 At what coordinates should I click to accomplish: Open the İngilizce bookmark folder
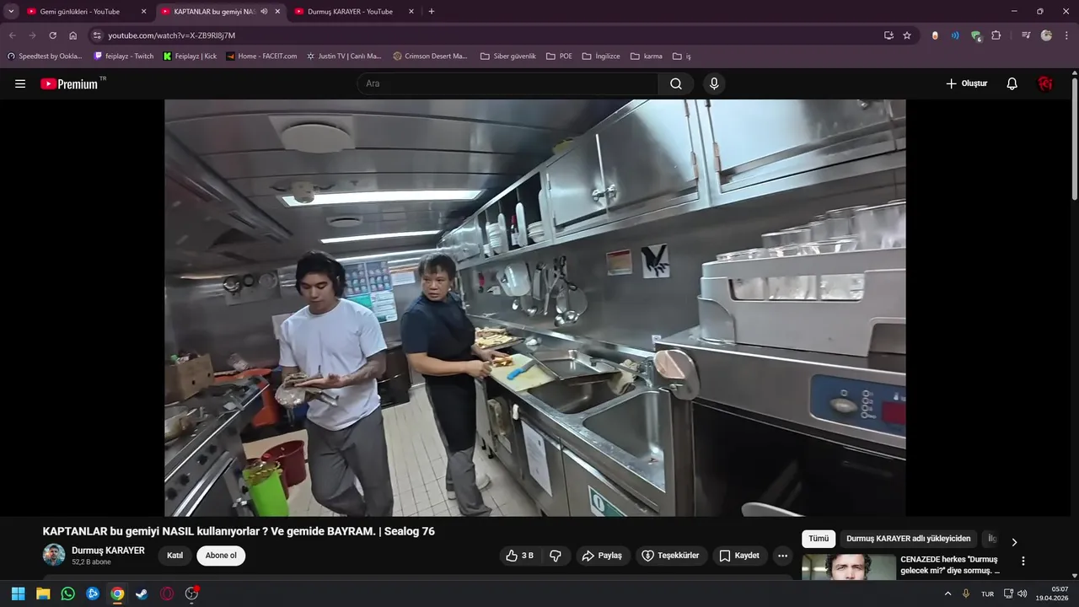601,56
